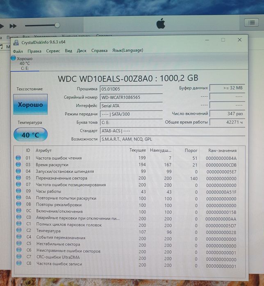Image resolution: width=264 pixels, height=286 pixels.
Task: Select attribute text CRC-ошибки UltraDMA
Action: click(58, 257)
